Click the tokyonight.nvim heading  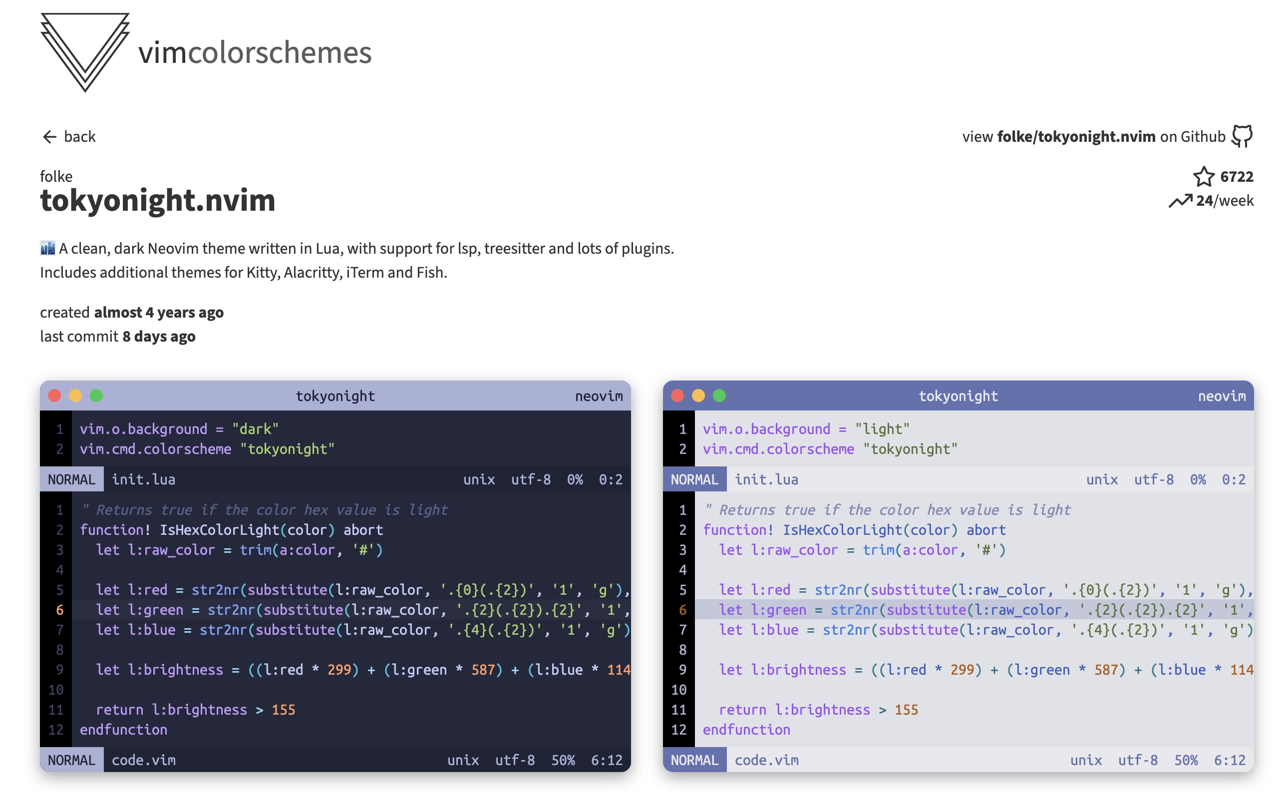(x=157, y=200)
